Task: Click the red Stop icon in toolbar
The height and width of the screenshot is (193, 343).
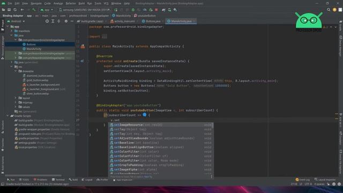Action: [x=156, y=10]
